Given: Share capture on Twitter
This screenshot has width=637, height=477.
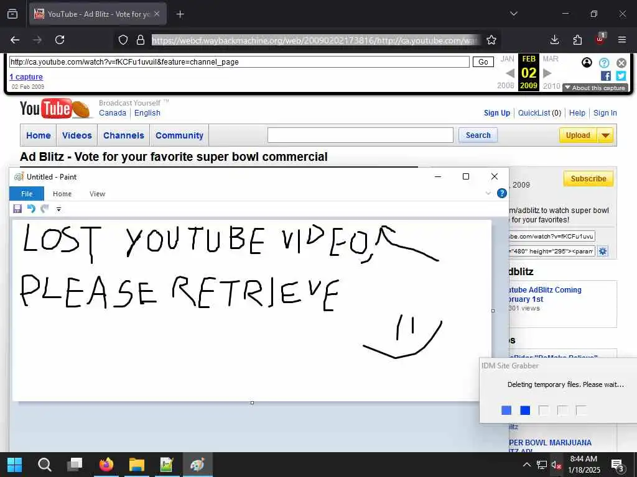Looking at the screenshot, I should [x=621, y=76].
